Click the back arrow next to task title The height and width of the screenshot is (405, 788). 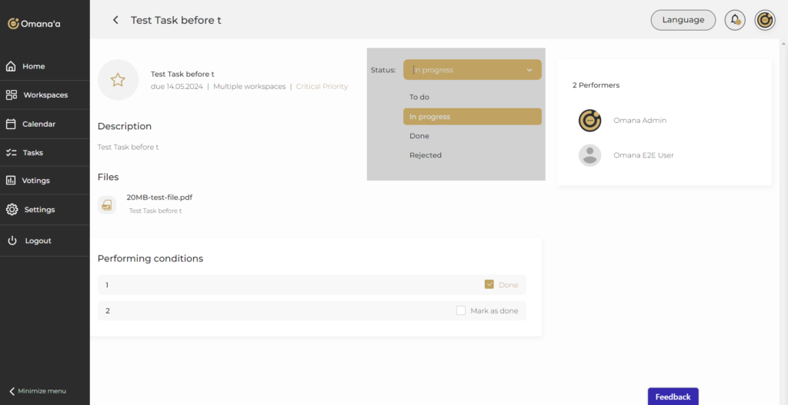pos(115,20)
